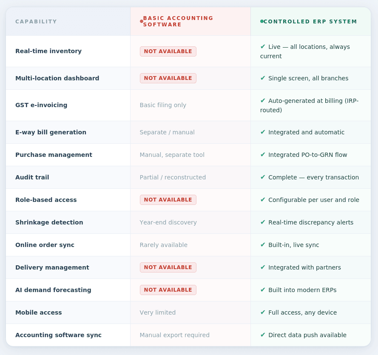
Task: Click the Not Available badge for Role-based access
Action: click(x=168, y=200)
